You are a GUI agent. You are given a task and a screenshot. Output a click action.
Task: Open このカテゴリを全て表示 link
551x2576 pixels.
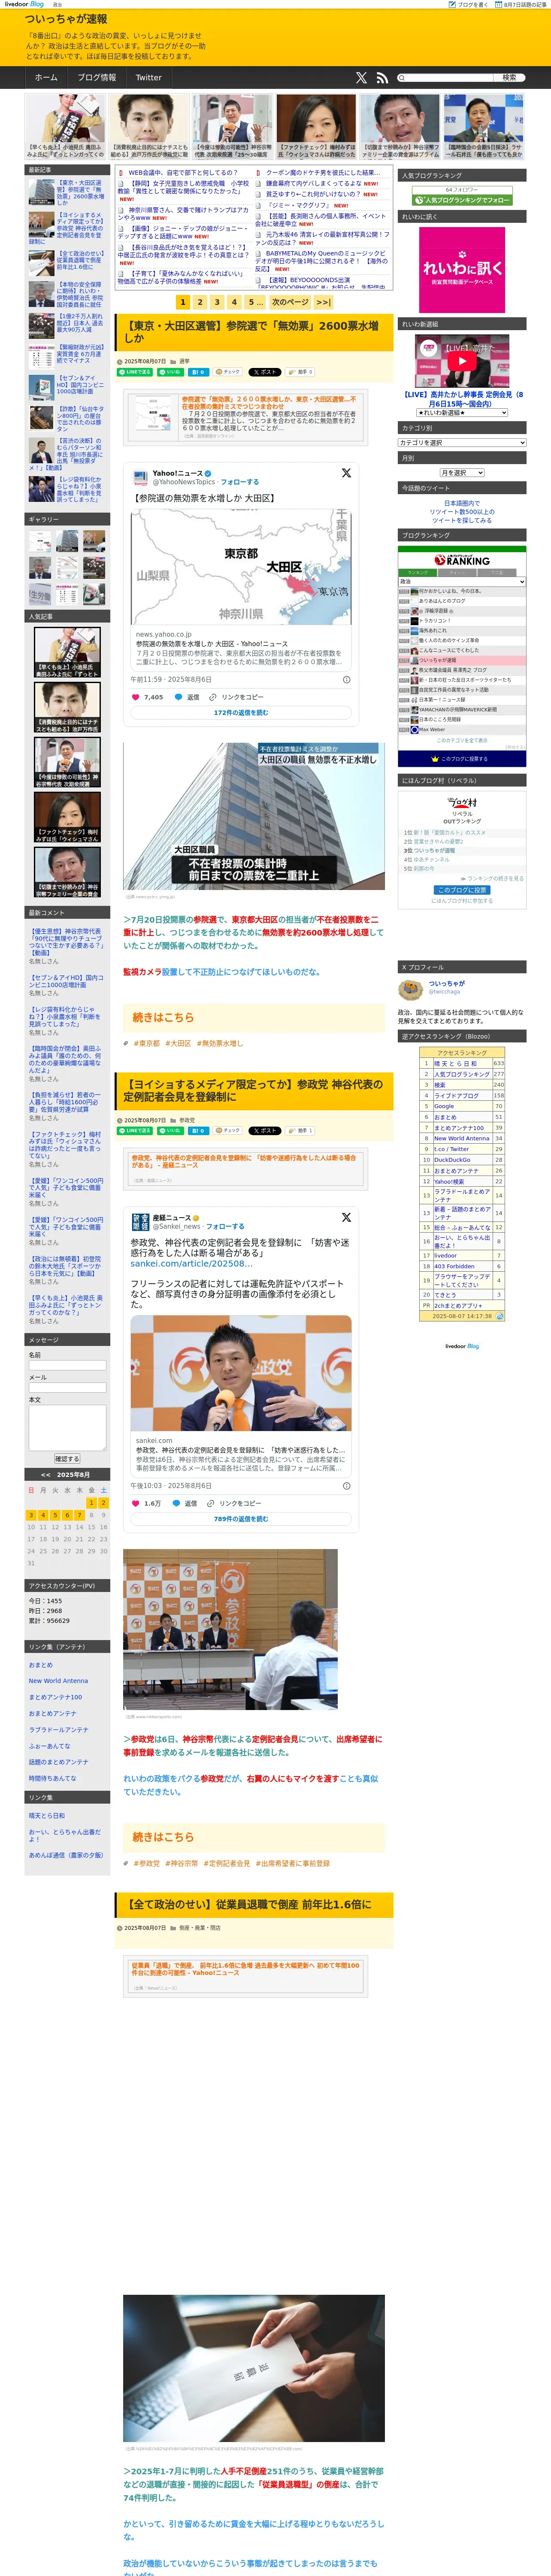(462, 740)
